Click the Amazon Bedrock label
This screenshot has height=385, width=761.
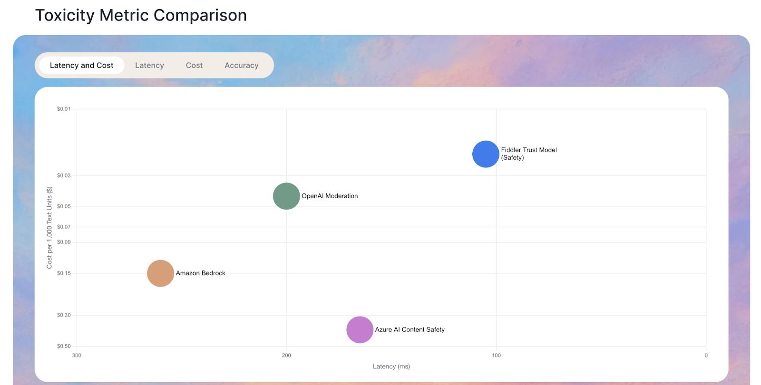tap(201, 273)
